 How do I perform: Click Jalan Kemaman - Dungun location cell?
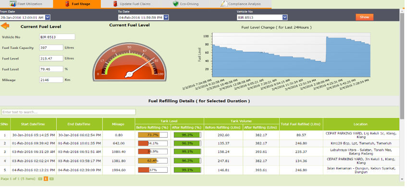click(361, 170)
